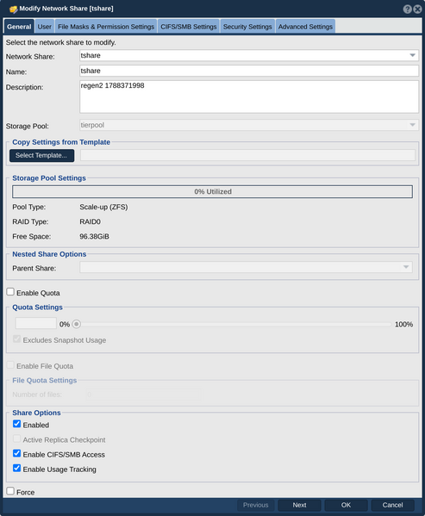
Task: Click the quota percentage slider handle
Action: click(77, 324)
